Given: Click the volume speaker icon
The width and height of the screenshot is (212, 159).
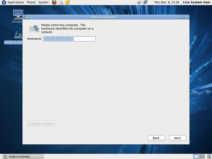Looking at the screenshot, I should 139,2.
